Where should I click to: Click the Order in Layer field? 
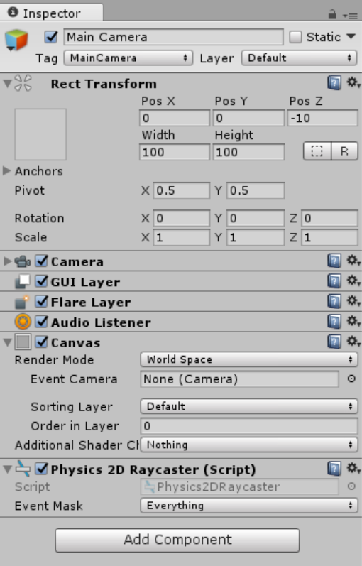249,426
